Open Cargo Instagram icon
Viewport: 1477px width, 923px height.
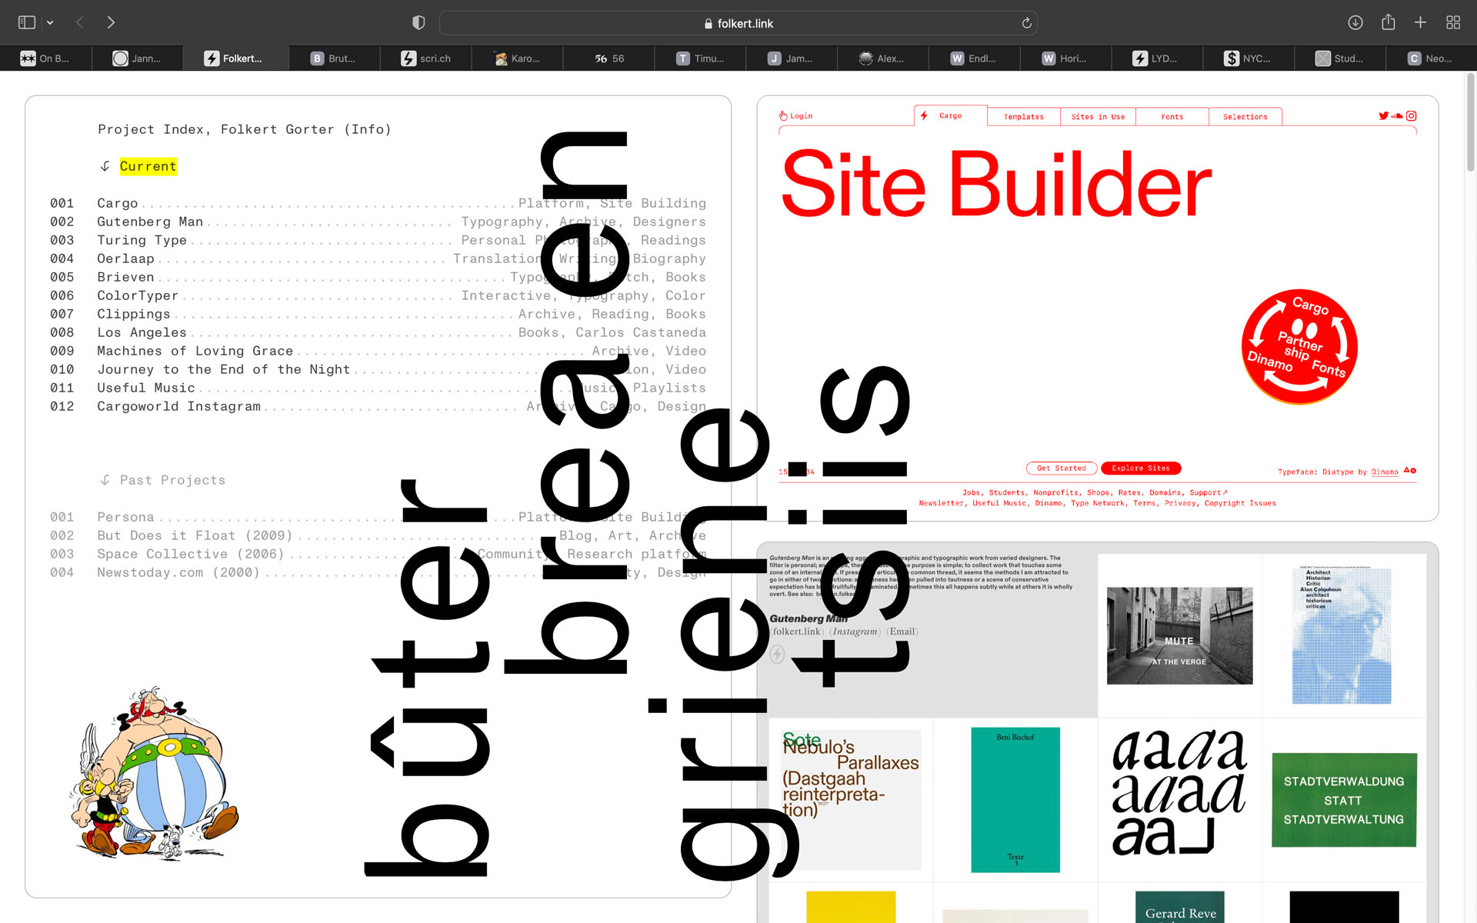tap(1412, 116)
